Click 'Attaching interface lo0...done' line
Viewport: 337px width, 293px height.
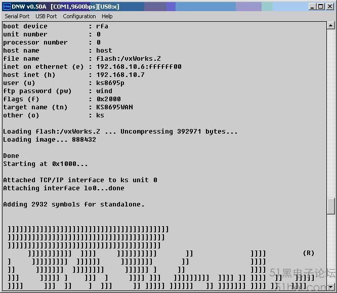(64, 188)
